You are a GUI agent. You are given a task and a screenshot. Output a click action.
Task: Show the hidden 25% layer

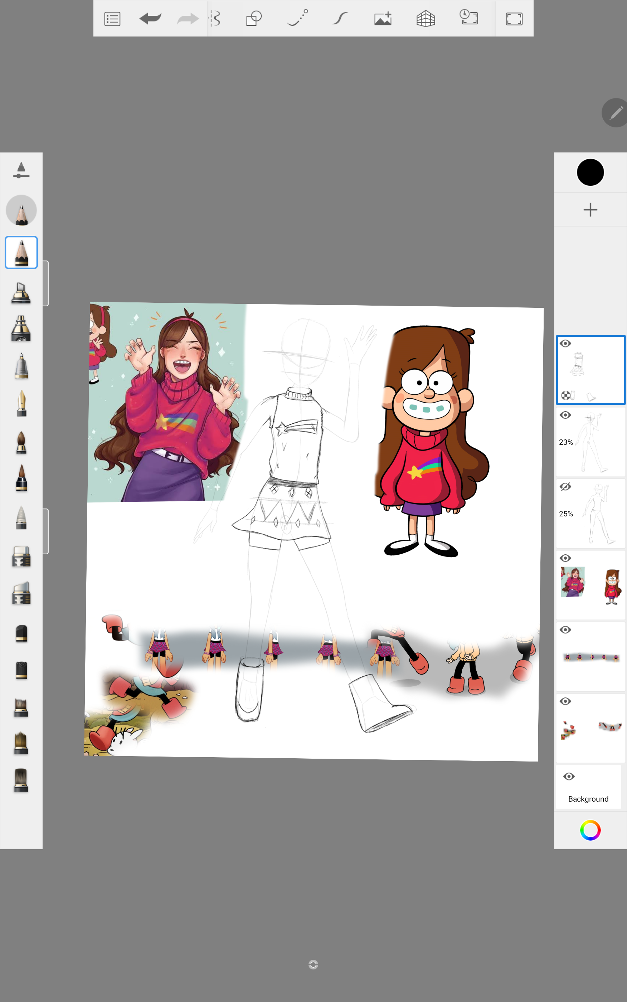pyautogui.click(x=565, y=487)
